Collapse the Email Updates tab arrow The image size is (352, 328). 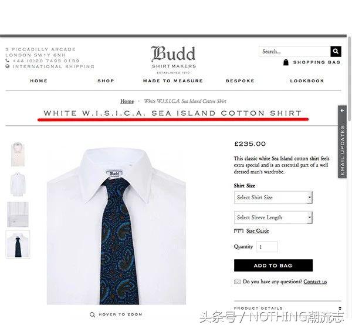click(343, 111)
